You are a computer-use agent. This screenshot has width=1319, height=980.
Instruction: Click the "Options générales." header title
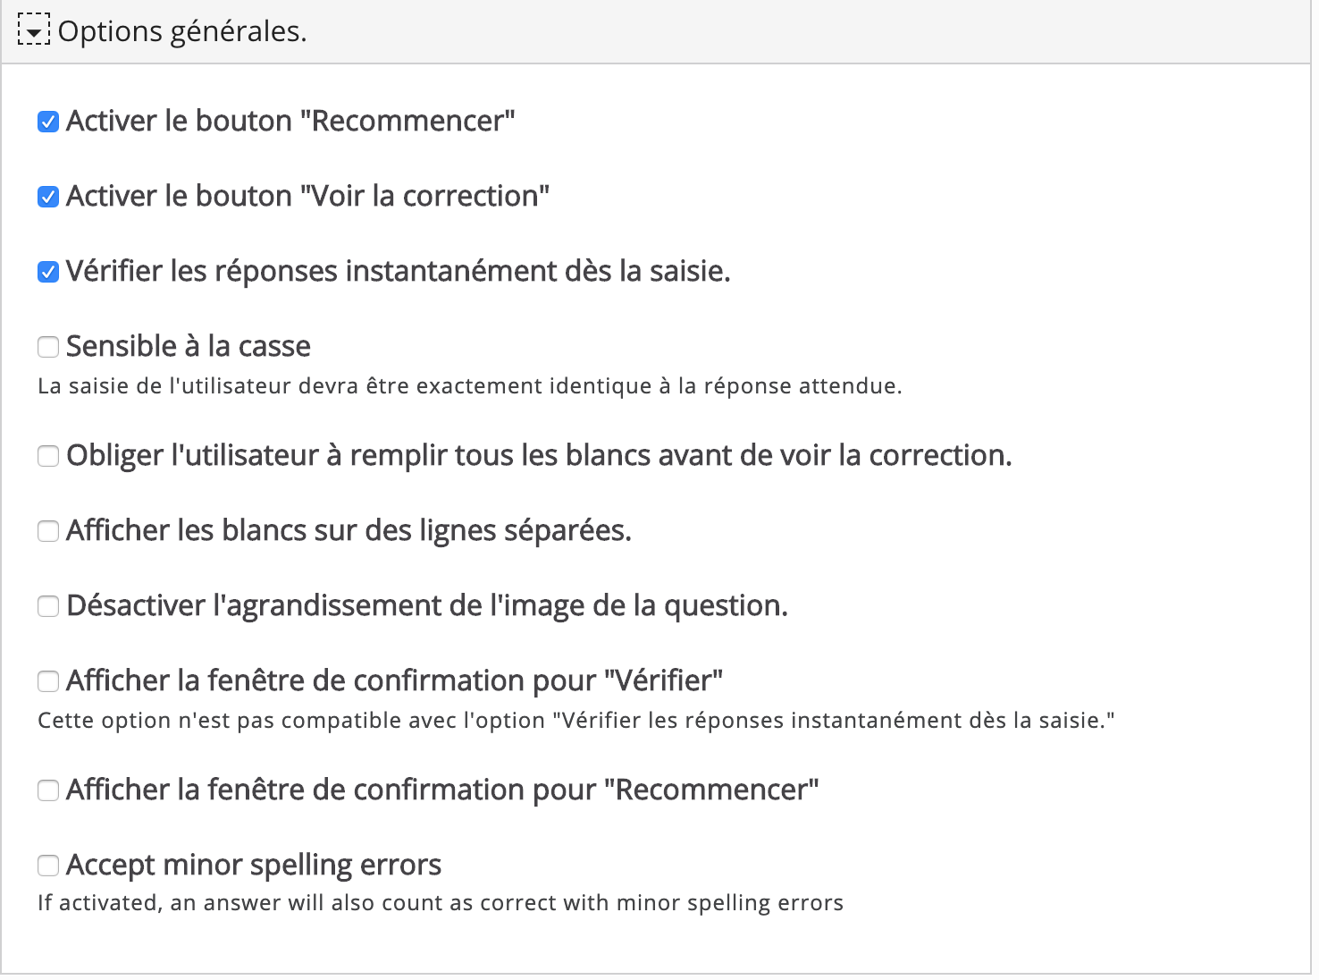click(x=182, y=31)
